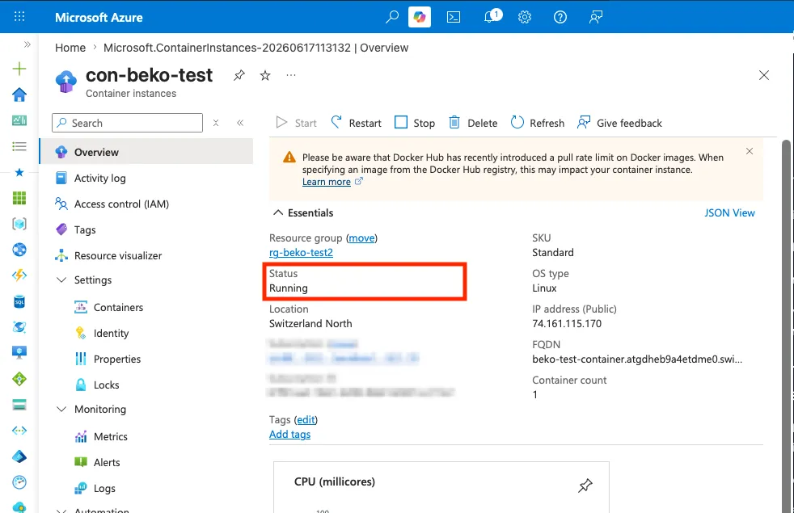This screenshot has height=513, width=794.
Task: Open rg-beko-test2 resource group
Action: (x=301, y=252)
